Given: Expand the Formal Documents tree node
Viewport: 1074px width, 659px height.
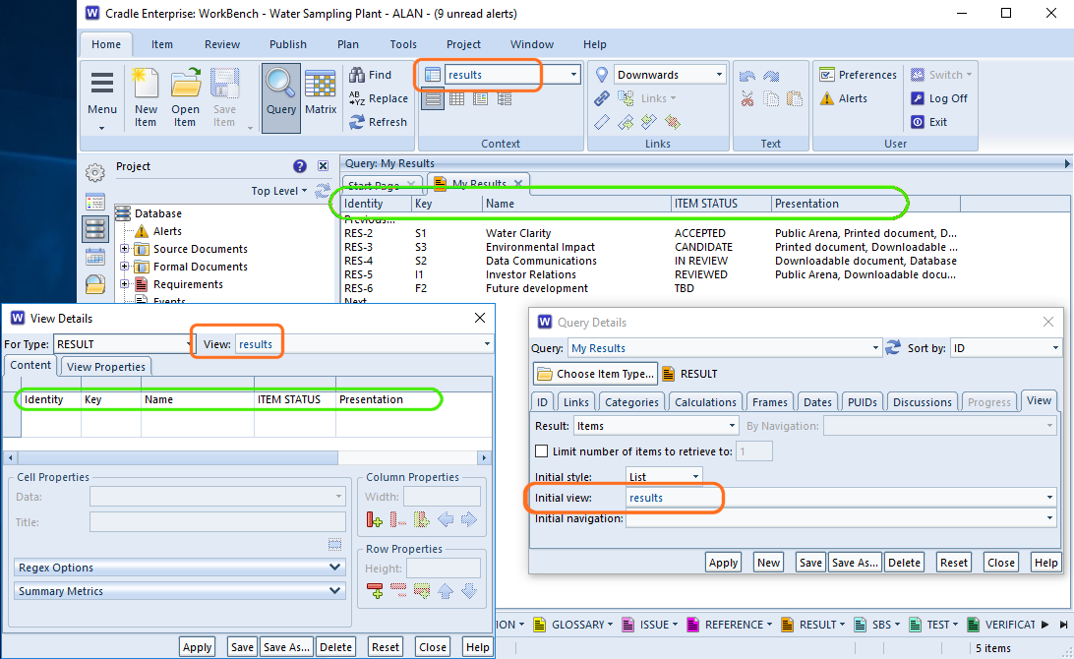Looking at the screenshot, I should point(125,267).
